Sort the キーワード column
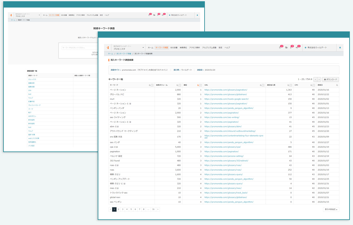353x225 pixels. [x=150, y=85]
